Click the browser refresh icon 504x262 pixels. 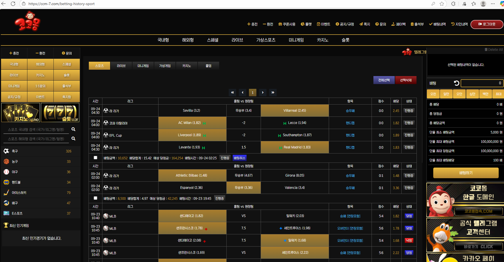coord(13,4)
